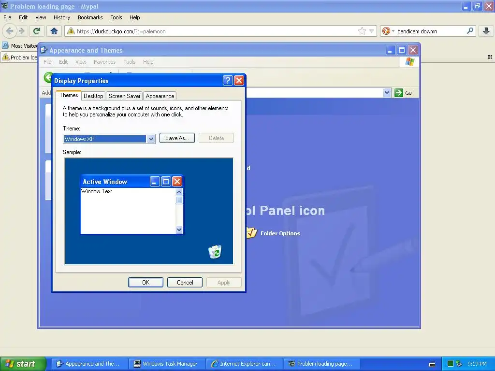Click the Display Properties help question mark
Image resolution: width=495 pixels, height=371 pixels.
[x=228, y=81]
